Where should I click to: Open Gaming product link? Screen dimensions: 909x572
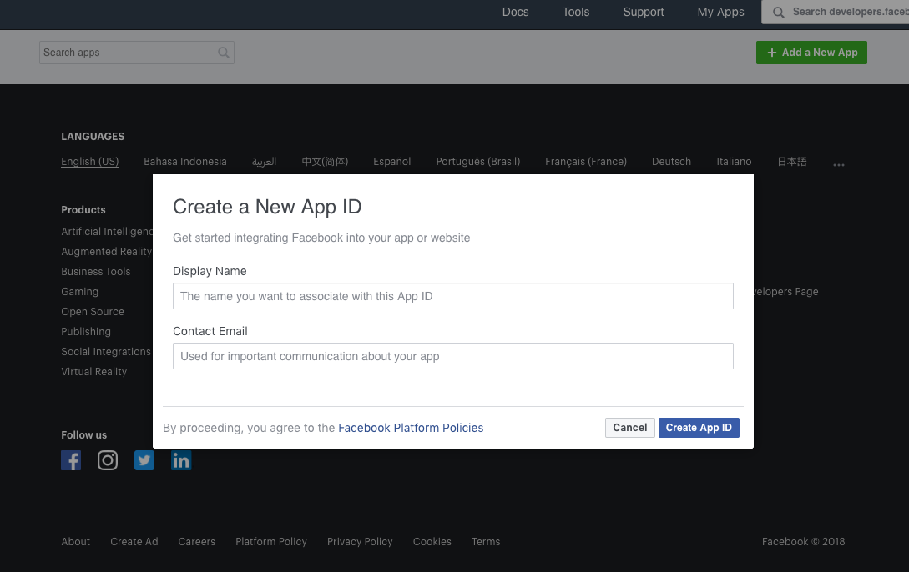pyautogui.click(x=80, y=292)
